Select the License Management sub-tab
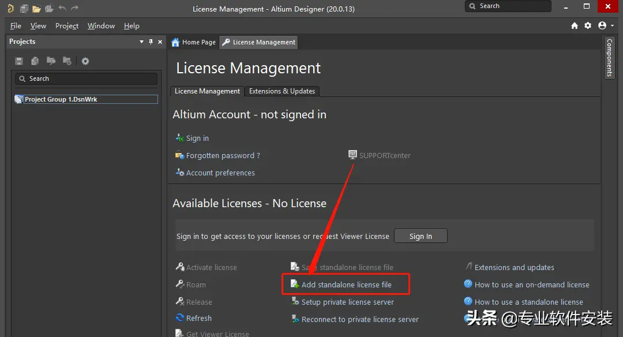 (x=207, y=91)
